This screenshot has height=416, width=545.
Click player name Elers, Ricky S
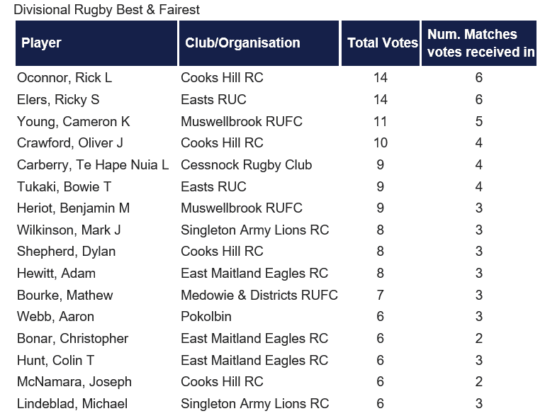(58, 99)
